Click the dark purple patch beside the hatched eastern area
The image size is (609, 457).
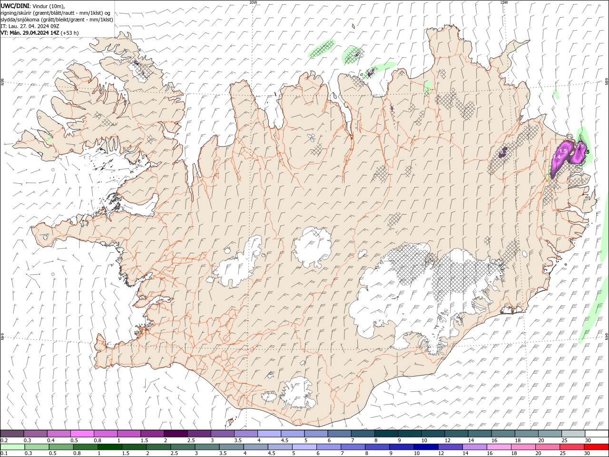pos(503,152)
